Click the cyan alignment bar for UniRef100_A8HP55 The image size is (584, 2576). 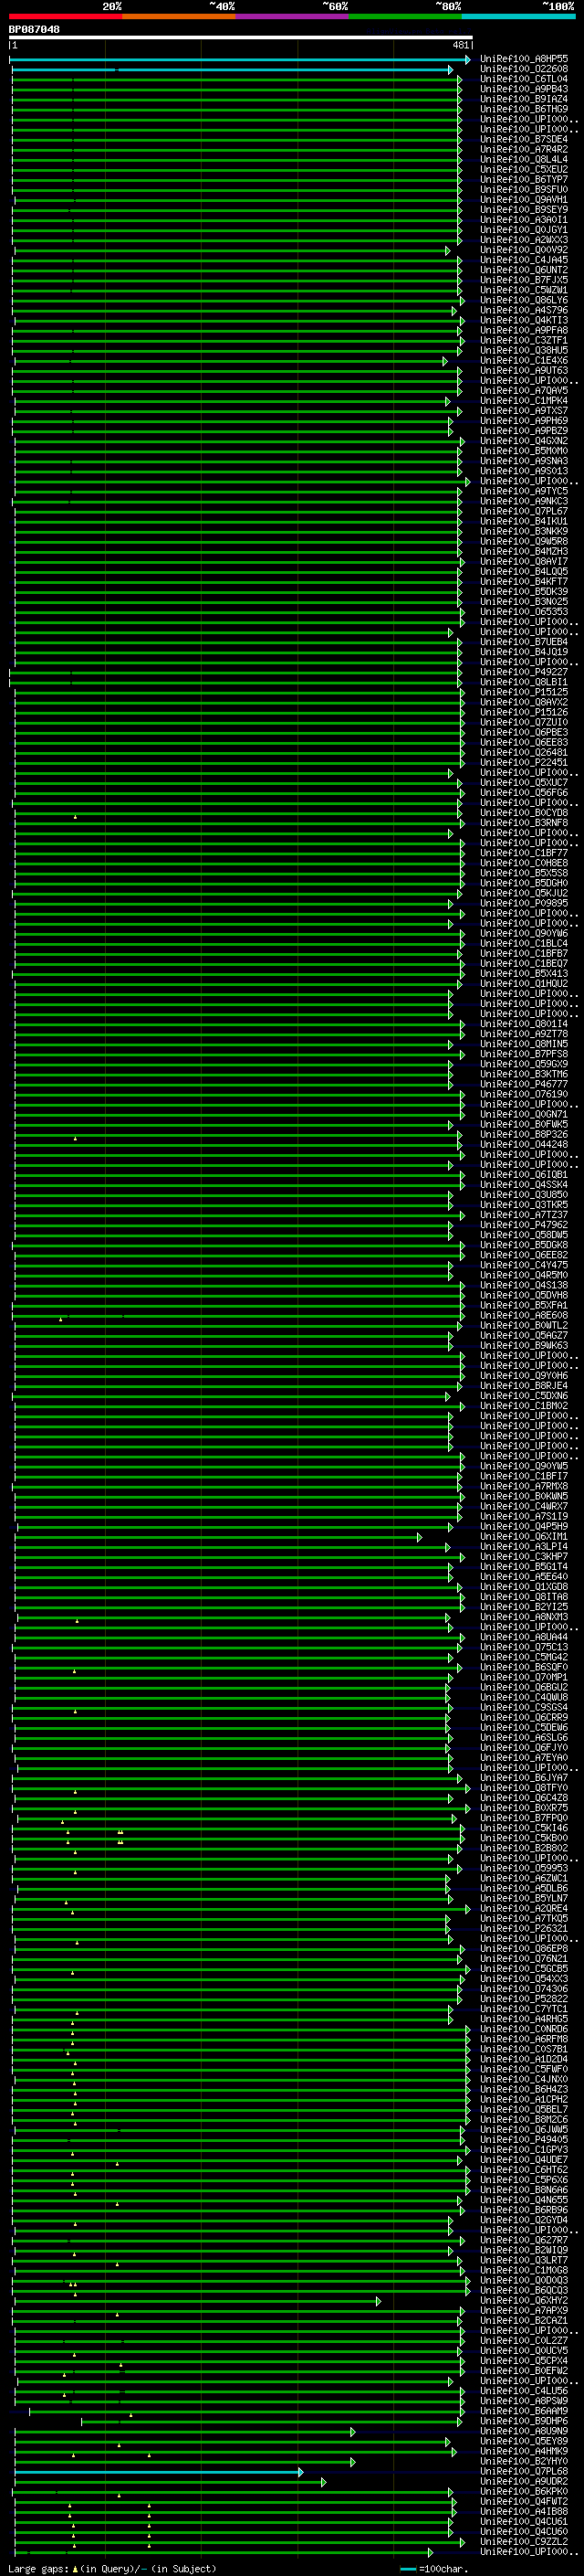tap(240, 60)
